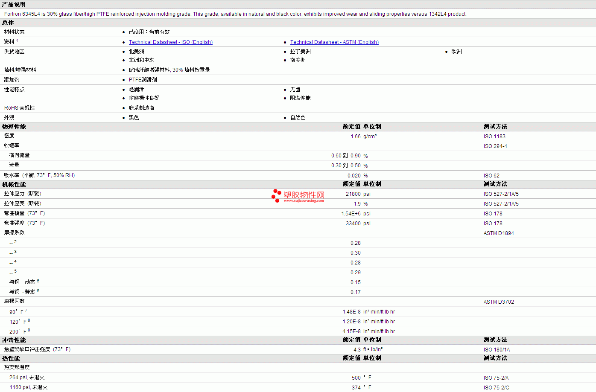Select the density value "1.66"

(356, 136)
